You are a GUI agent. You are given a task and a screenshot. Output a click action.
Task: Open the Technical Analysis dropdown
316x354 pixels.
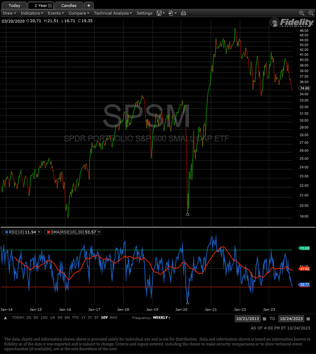pyautogui.click(x=113, y=13)
